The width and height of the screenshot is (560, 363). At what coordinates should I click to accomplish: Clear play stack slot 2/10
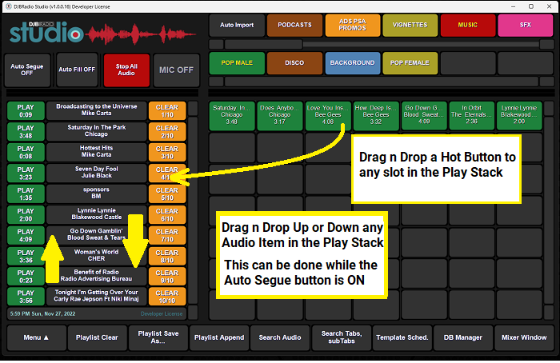(167, 132)
